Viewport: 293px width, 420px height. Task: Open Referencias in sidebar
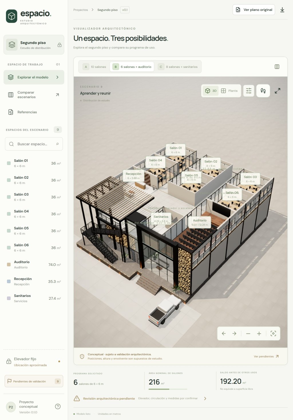[x=34, y=112]
